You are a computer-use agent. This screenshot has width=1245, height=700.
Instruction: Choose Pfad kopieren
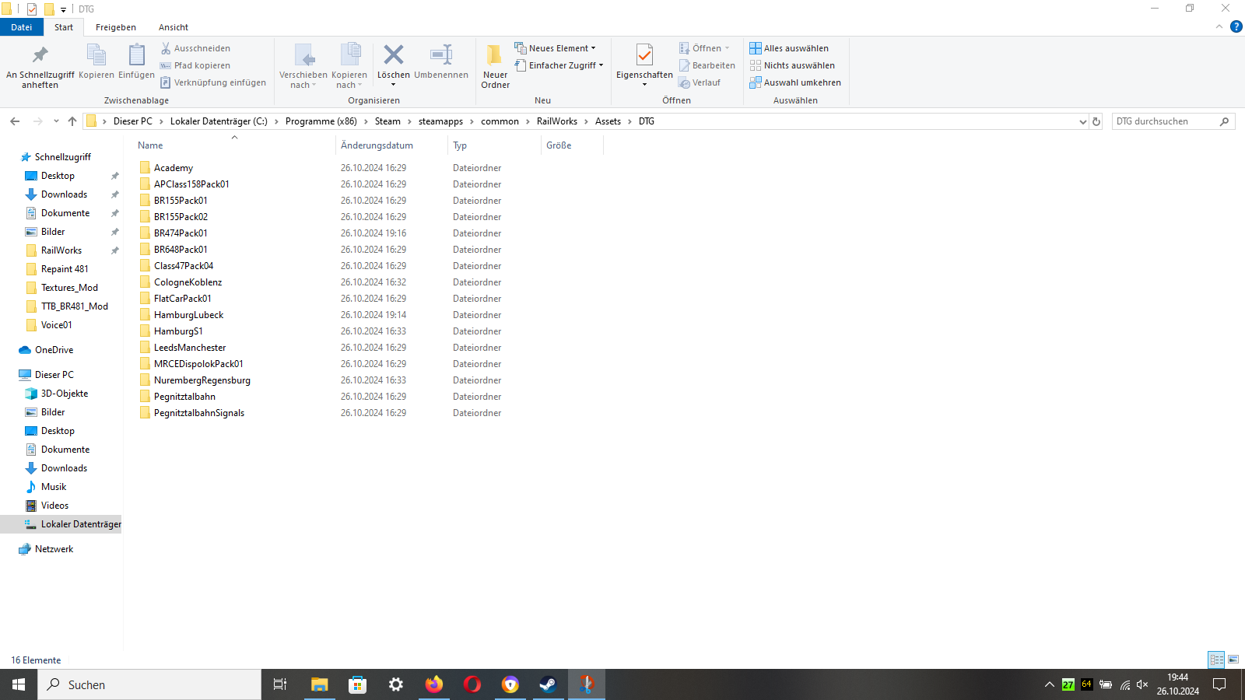[195, 65]
